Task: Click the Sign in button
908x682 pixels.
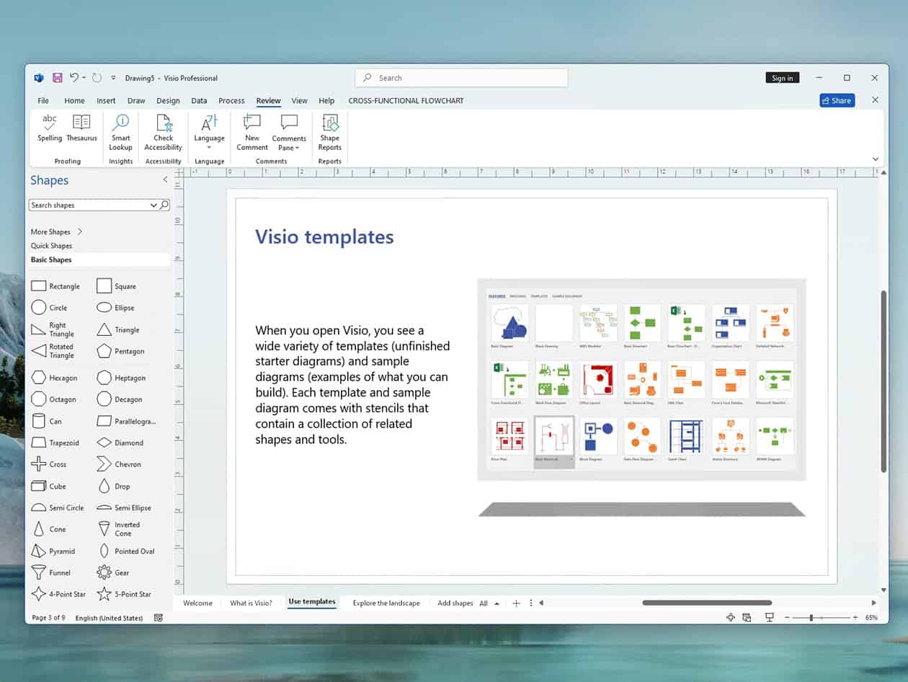Action: pos(782,77)
